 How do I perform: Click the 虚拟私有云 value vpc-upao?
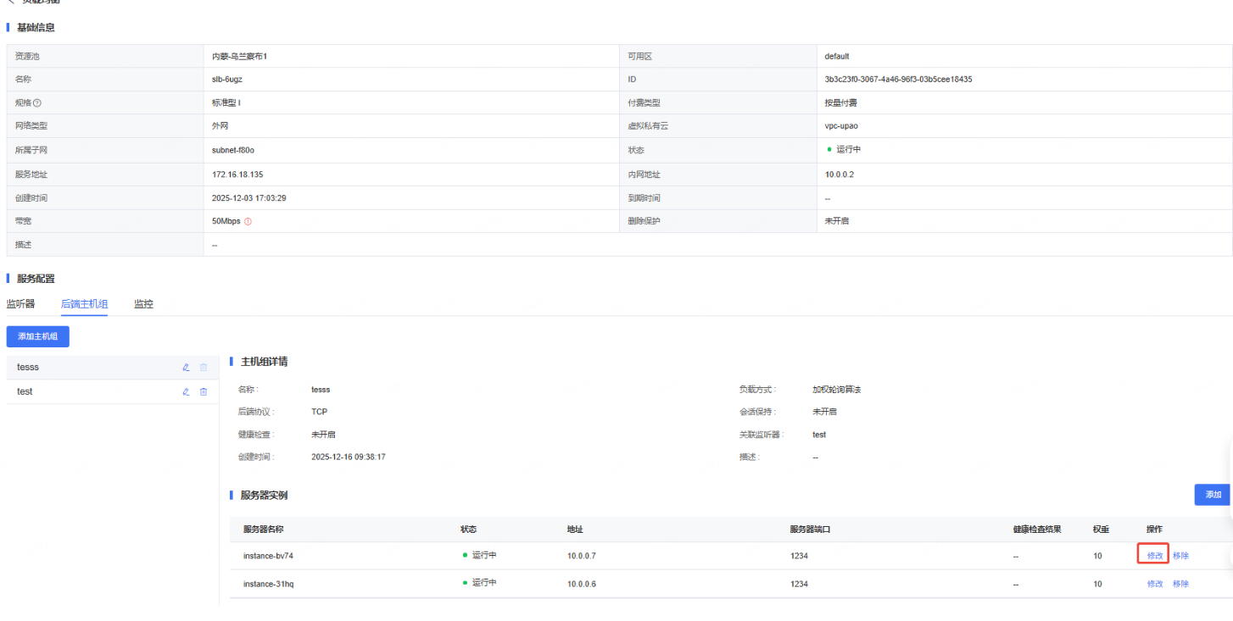click(841, 126)
